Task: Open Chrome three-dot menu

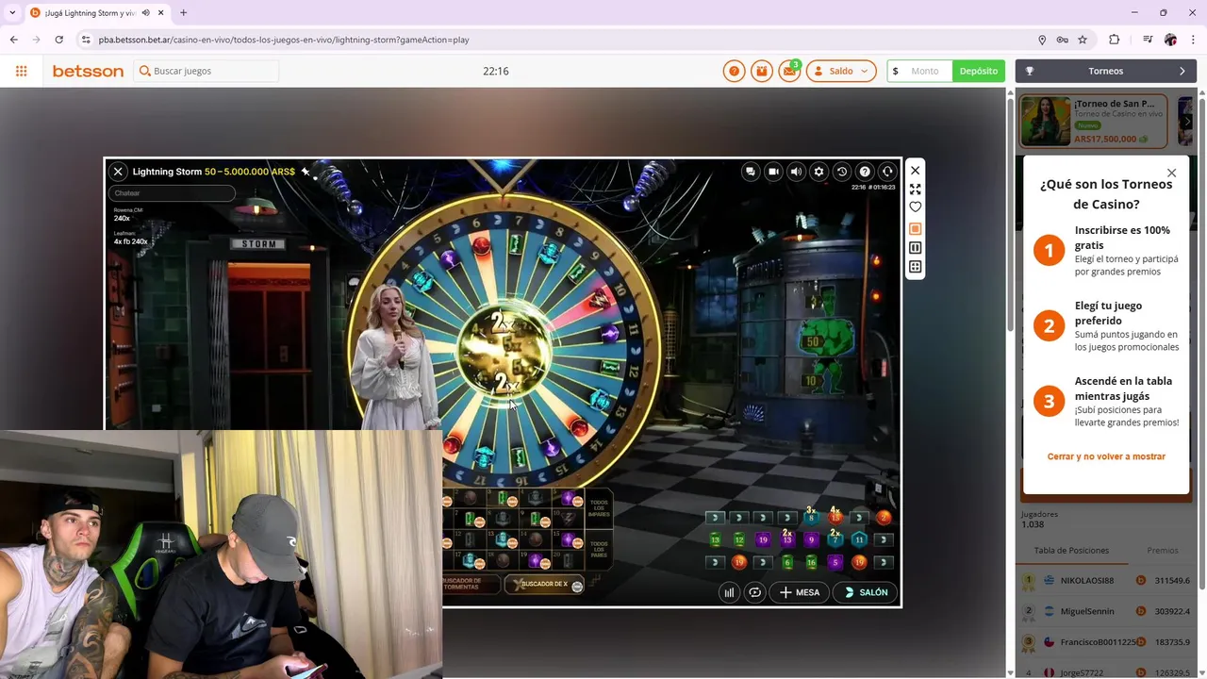Action: (x=1193, y=40)
